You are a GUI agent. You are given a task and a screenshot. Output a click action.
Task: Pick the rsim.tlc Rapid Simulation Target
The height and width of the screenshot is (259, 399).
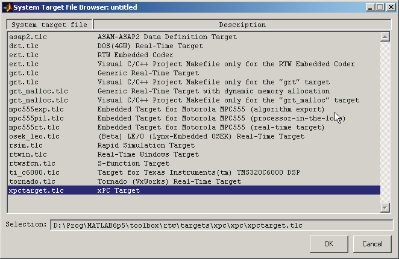(194, 145)
